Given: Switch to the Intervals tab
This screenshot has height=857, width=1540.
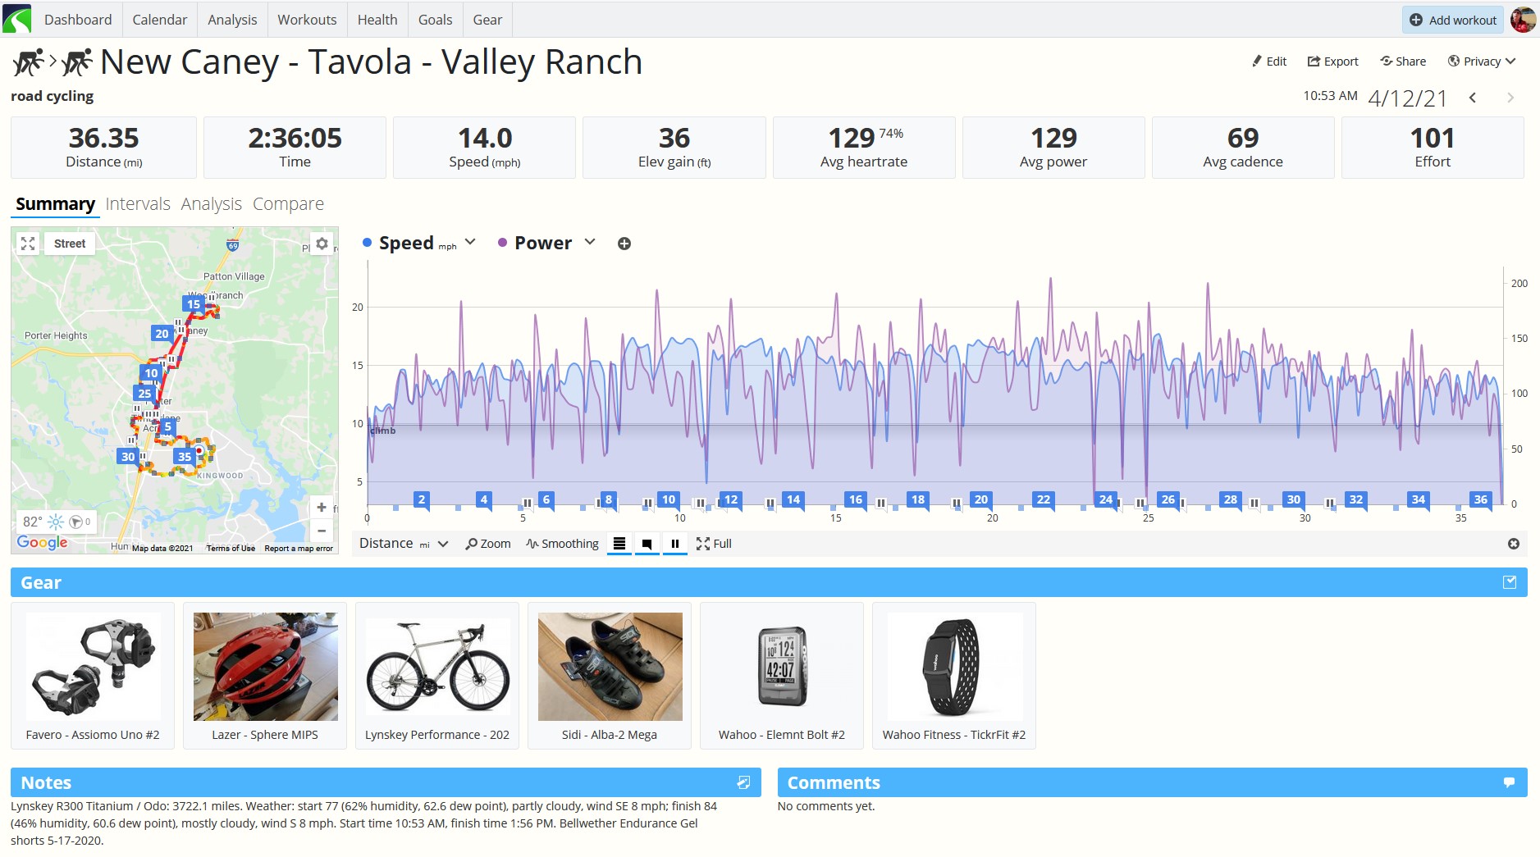Looking at the screenshot, I should [138, 203].
